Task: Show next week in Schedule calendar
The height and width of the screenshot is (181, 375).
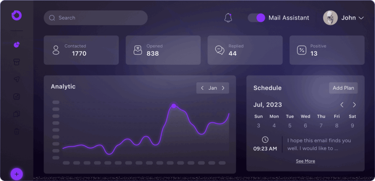Action: pyautogui.click(x=354, y=105)
